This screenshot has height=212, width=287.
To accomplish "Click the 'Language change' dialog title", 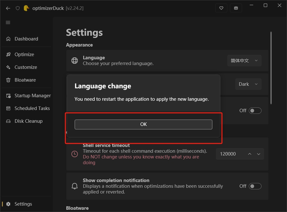I will click(103, 86).
